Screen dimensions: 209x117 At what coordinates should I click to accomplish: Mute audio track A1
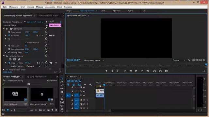[x=84, y=100]
